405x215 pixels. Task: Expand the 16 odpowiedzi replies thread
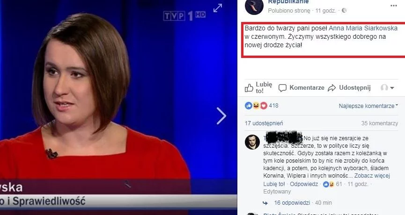point(292,203)
